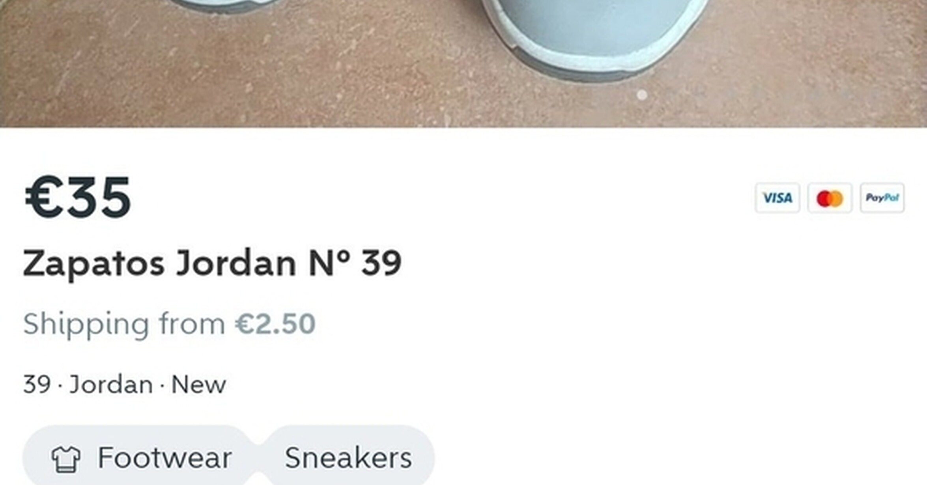
Task: Click the Mastercard payment icon
Action: pyautogui.click(x=830, y=198)
